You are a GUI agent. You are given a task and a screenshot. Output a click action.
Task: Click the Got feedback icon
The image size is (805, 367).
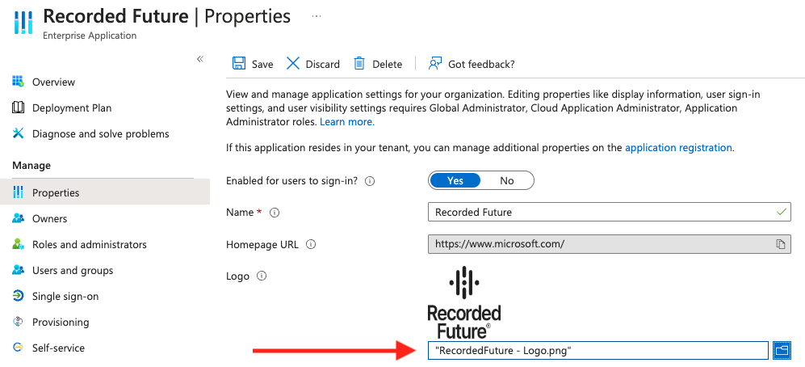tap(436, 64)
